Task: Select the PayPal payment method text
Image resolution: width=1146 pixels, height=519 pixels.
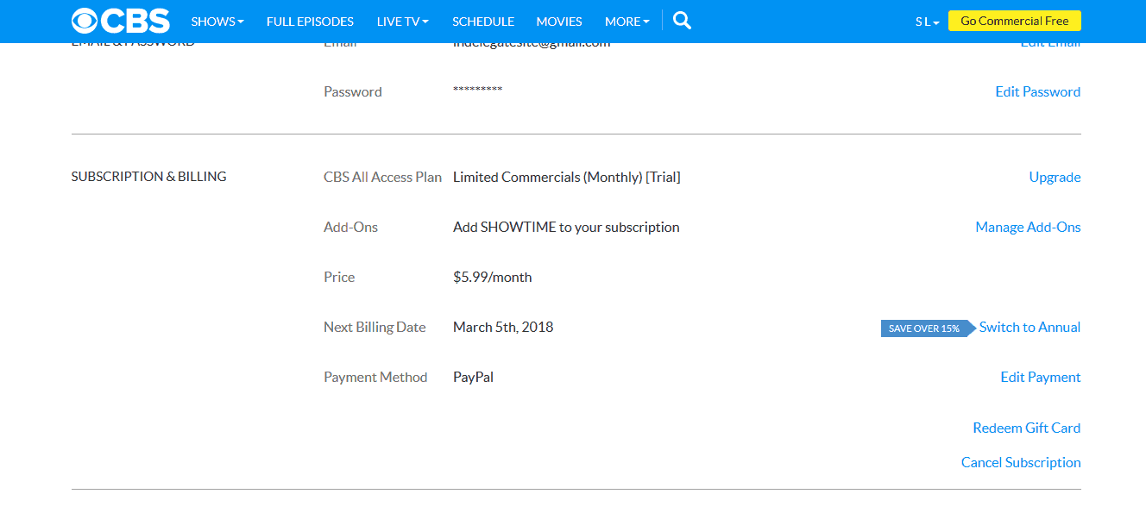Action: tap(473, 377)
